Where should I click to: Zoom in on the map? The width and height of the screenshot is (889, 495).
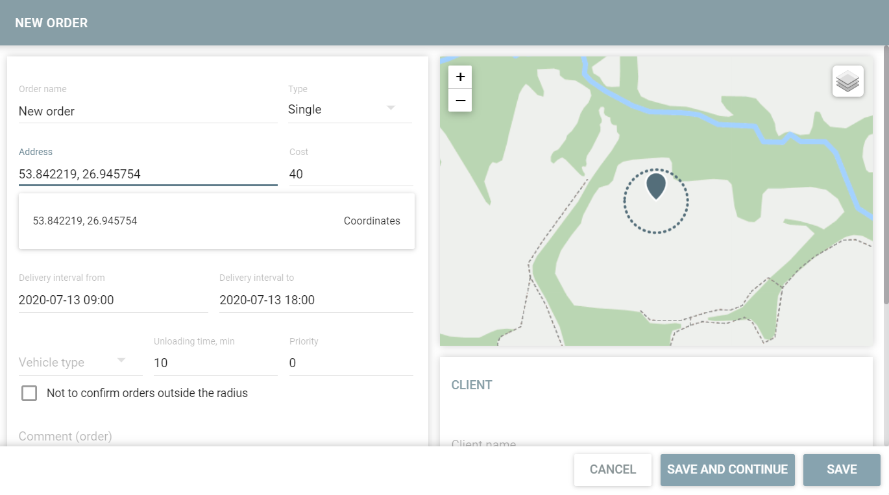460,77
